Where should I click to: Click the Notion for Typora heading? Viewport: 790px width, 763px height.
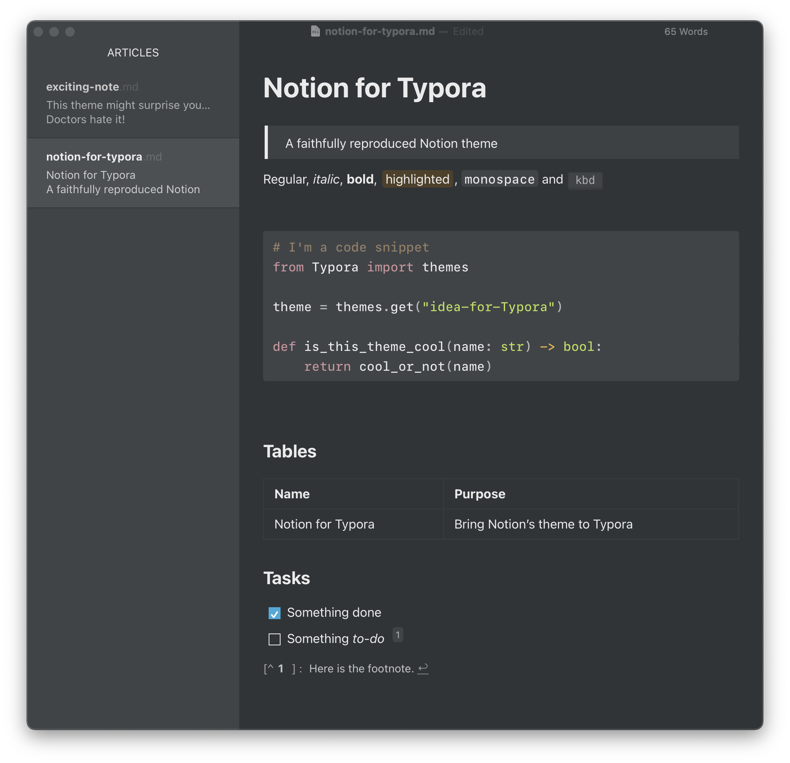374,88
